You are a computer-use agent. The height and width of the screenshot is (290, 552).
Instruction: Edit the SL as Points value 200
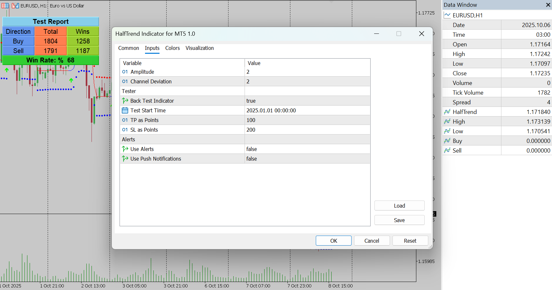[307, 130]
